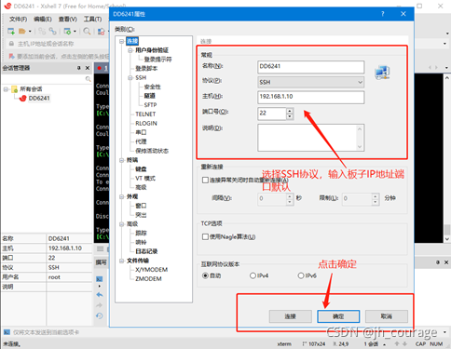Click the lock icon in address bar
Viewport: 451px width, 349px height.
pos(11,44)
